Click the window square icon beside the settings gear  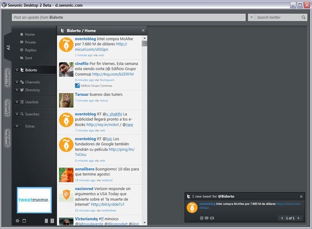(x=24, y=221)
